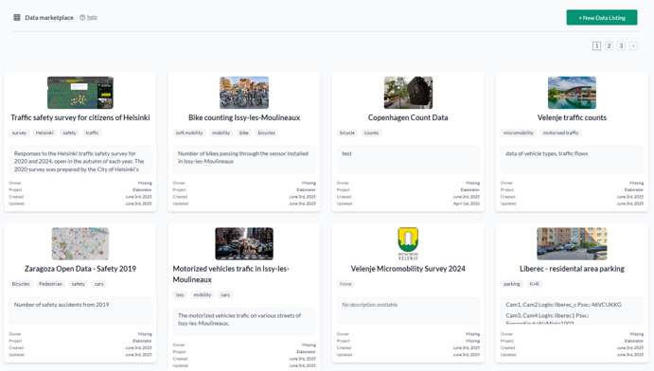Click 'mobility' tag on Bike counting card
The height and width of the screenshot is (371, 654).
[x=221, y=133]
